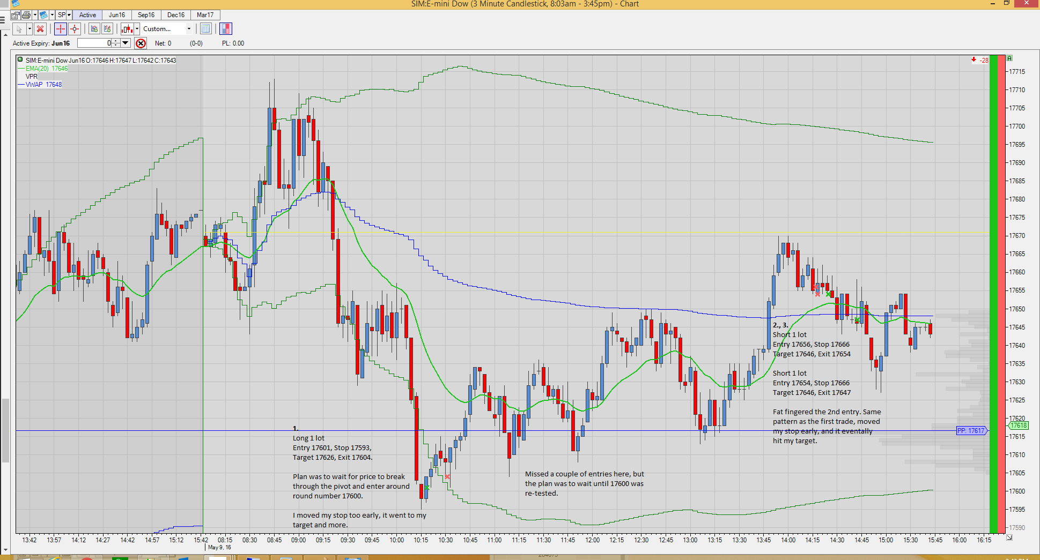Click the candlestick chart type icon
The height and width of the screenshot is (560, 1040).
[x=127, y=29]
